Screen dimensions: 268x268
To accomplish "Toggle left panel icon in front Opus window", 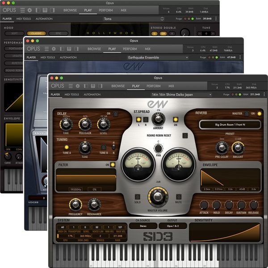I will [86, 86].
